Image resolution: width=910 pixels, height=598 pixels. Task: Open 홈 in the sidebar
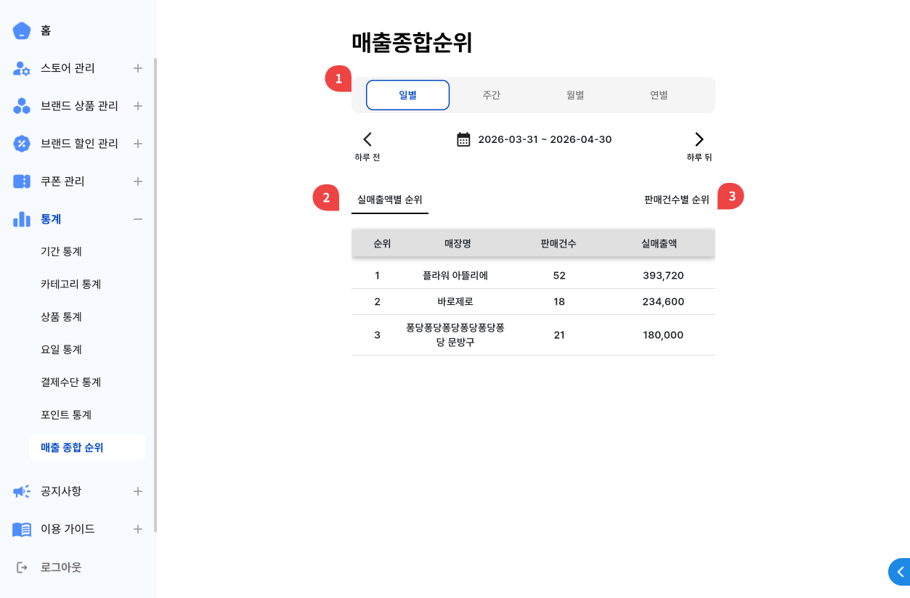click(46, 30)
